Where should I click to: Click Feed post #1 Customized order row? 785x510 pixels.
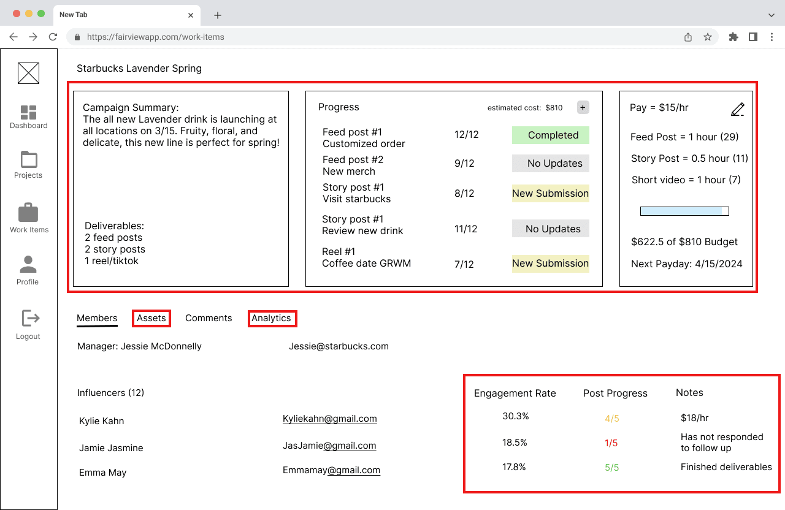tap(364, 138)
